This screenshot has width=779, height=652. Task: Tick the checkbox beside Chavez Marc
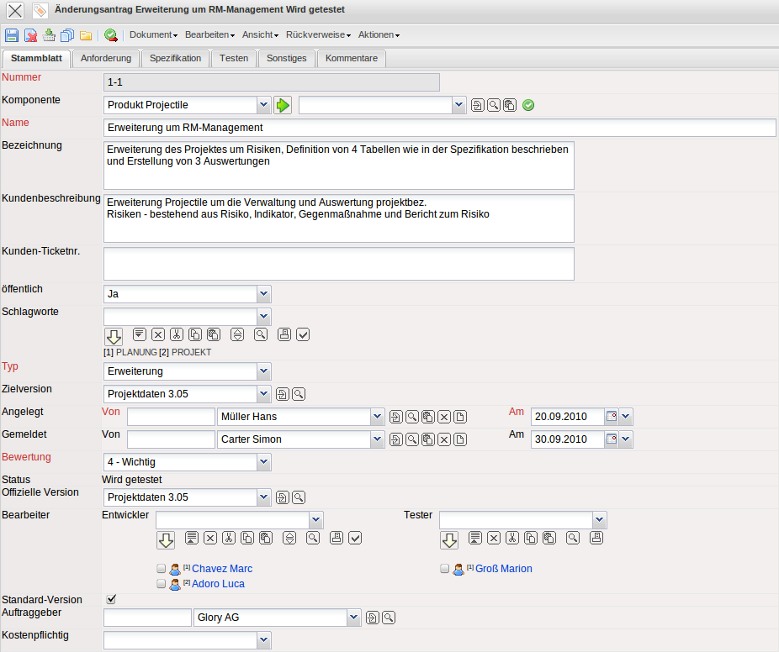tap(162, 569)
